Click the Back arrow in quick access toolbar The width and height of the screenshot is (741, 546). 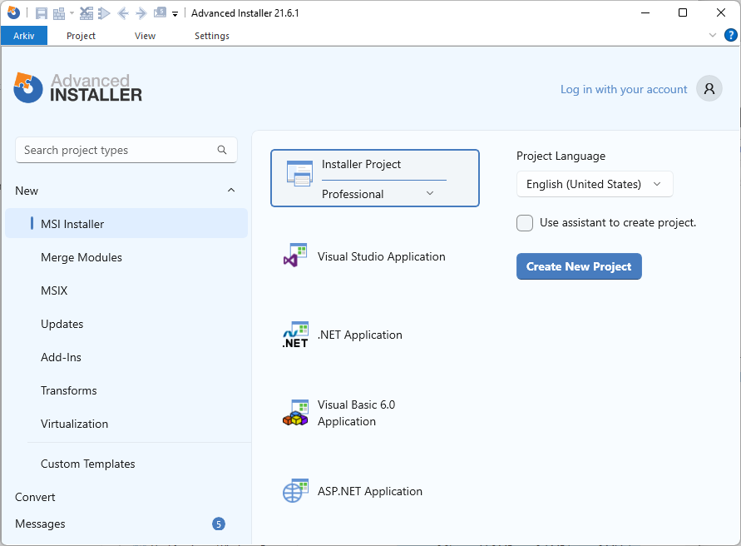(123, 13)
